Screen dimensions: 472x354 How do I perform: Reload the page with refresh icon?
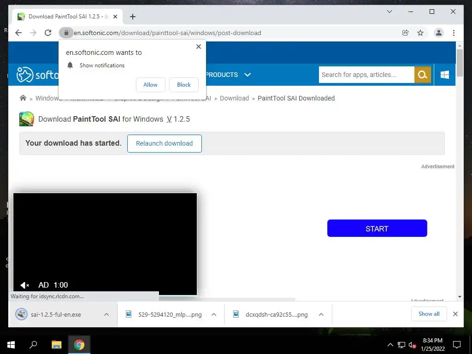(x=48, y=33)
